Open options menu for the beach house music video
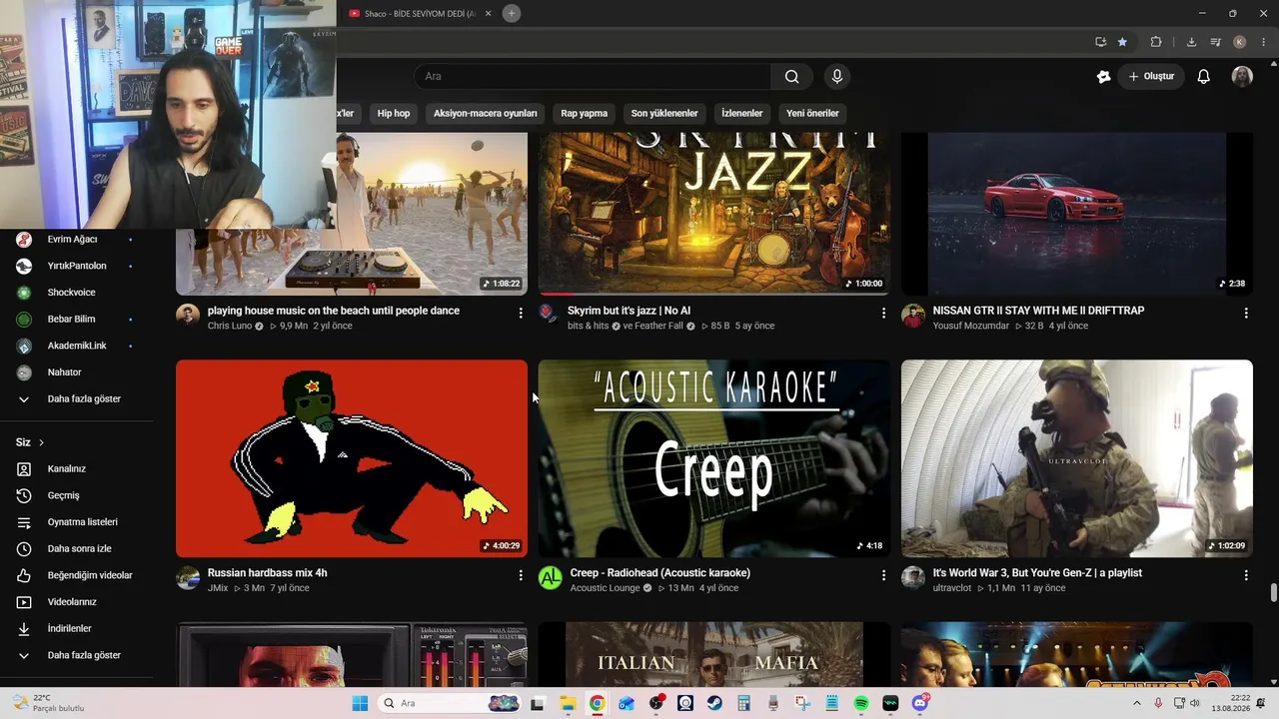1279x719 pixels. [x=521, y=314]
